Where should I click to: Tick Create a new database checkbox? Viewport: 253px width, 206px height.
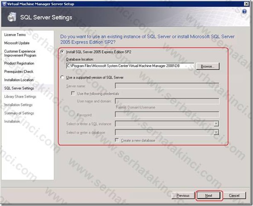(x=117, y=140)
